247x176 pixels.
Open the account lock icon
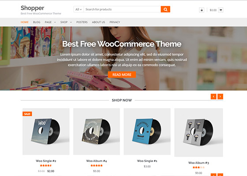point(202,10)
